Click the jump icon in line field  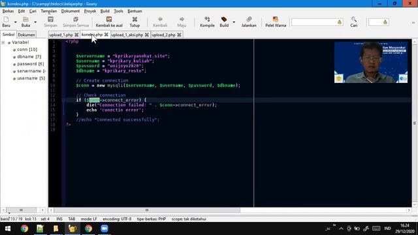click(385, 22)
